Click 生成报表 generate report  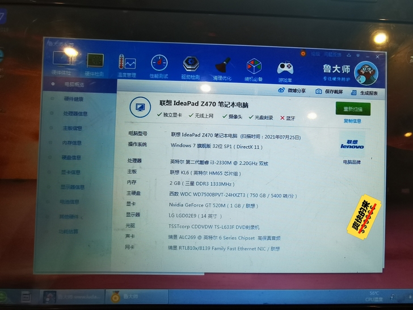[x=364, y=93]
